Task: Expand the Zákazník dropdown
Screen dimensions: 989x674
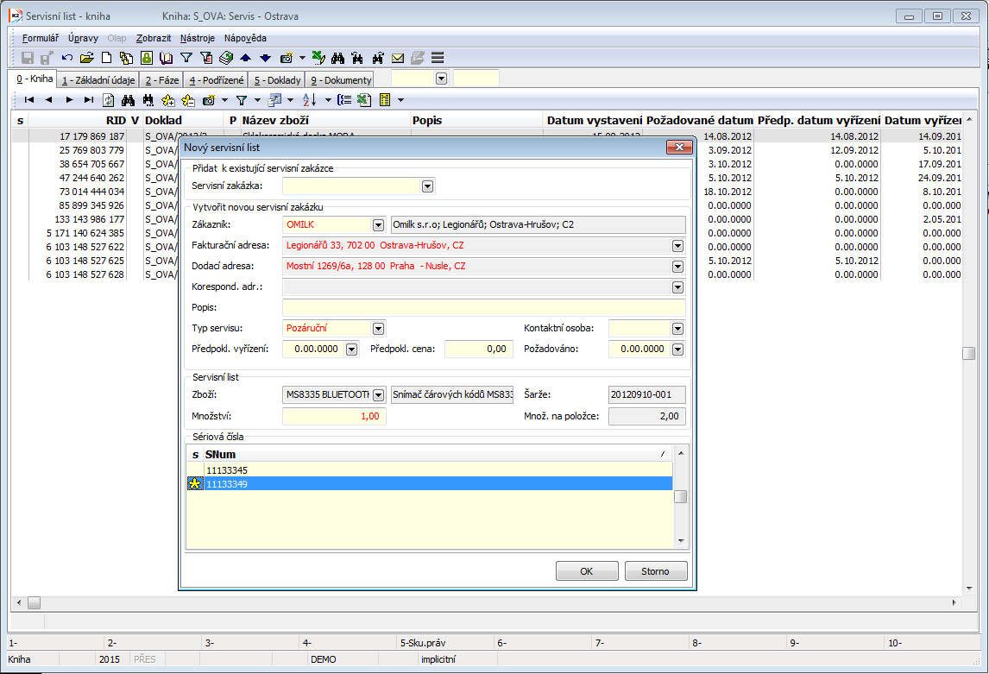Action: [x=377, y=224]
